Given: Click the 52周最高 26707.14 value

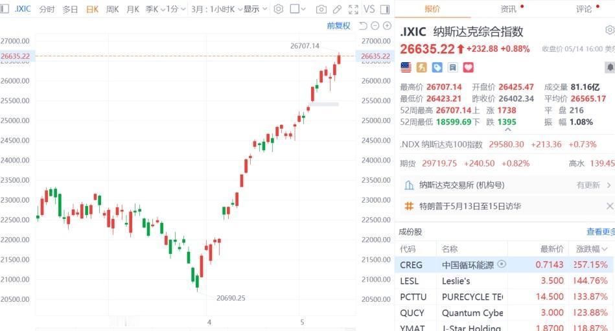Looking at the screenshot, I should (454, 110).
